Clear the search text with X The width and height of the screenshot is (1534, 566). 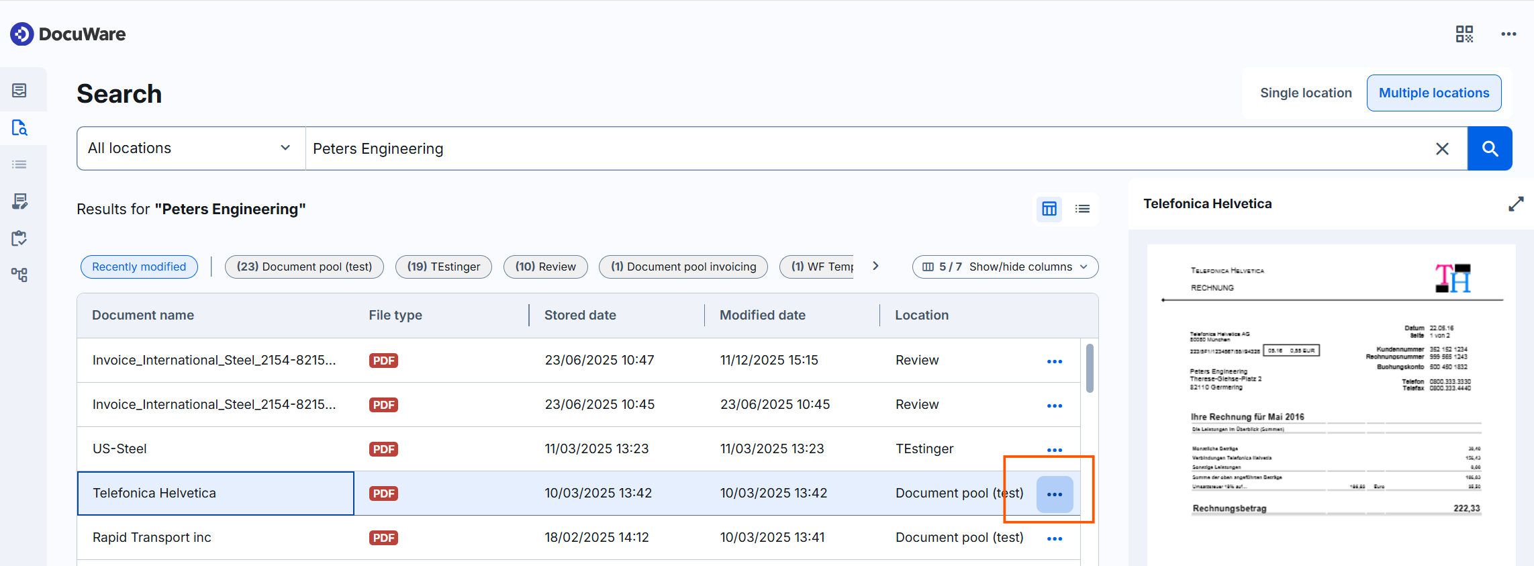tap(1442, 149)
